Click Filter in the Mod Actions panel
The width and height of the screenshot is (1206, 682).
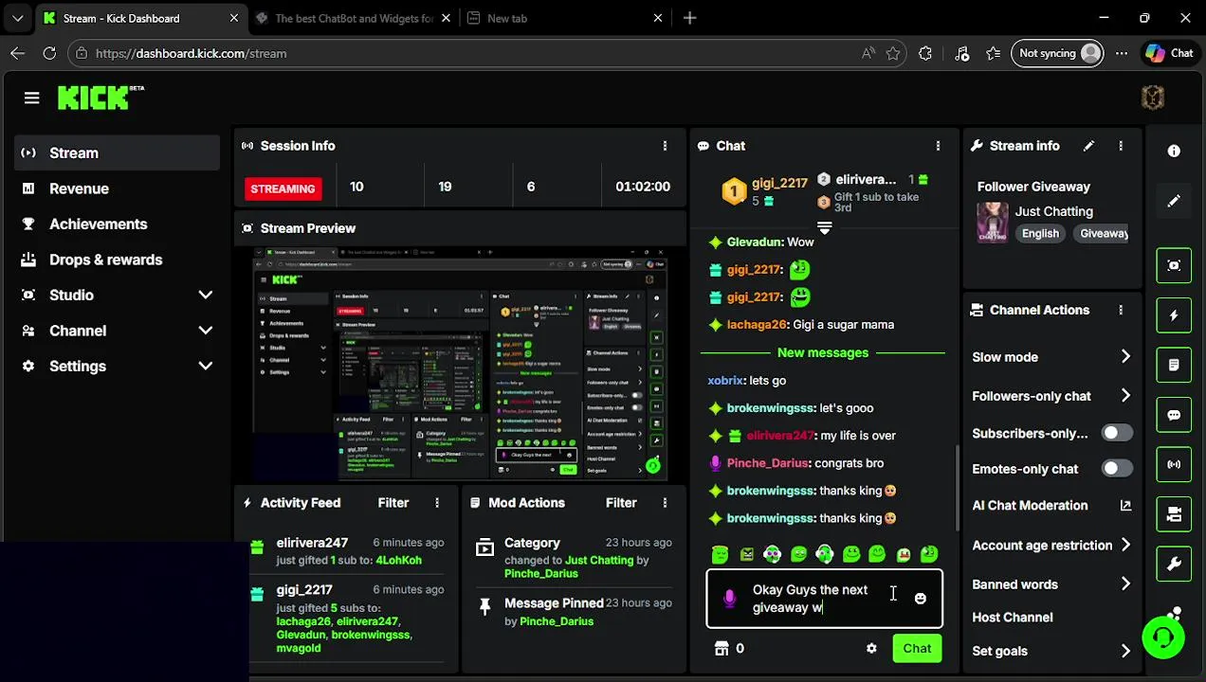coord(621,503)
